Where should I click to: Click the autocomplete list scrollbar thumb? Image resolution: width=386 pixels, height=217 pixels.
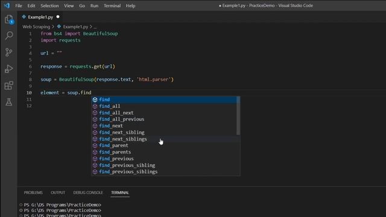click(x=238, y=116)
